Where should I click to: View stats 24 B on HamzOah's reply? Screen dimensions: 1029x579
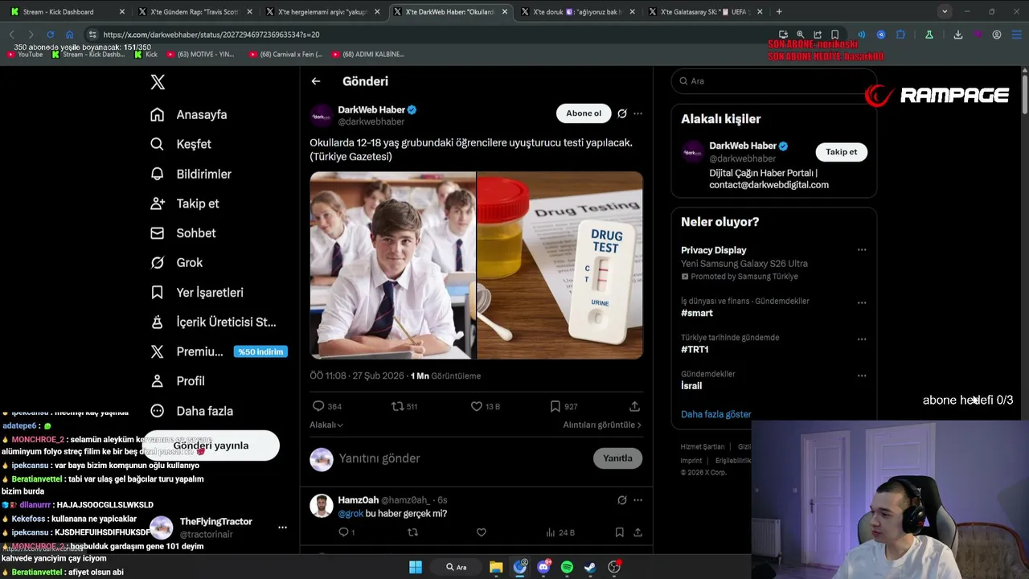560,532
